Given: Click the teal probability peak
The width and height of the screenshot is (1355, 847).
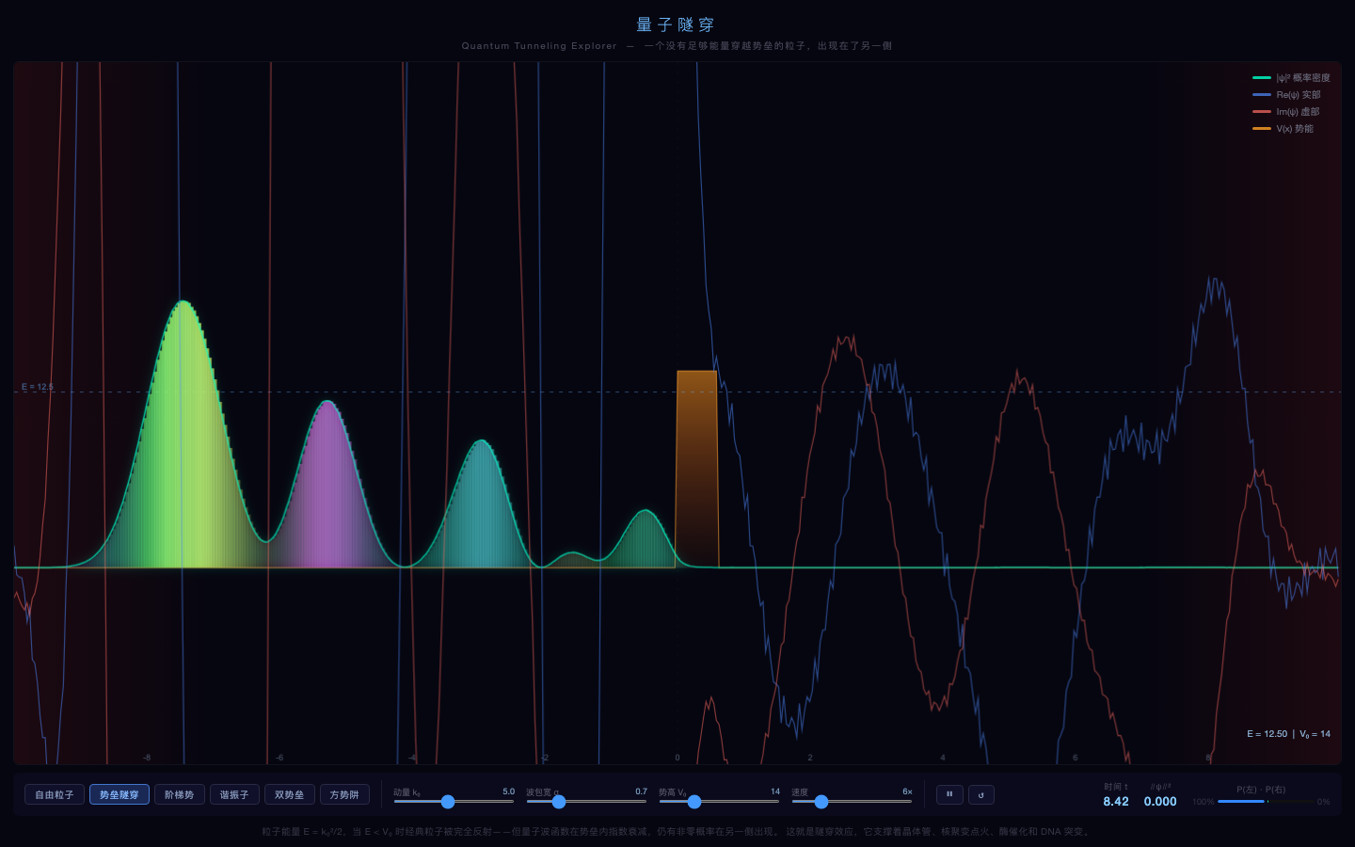Looking at the screenshot, I should [482, 503].
